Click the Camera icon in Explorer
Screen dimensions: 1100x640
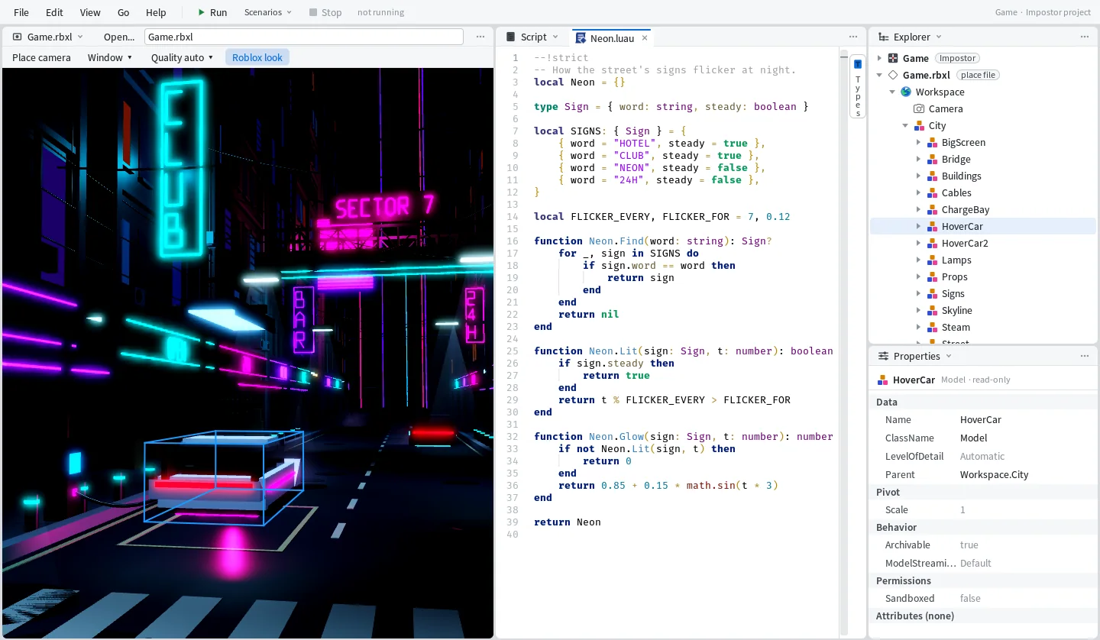click(x=919, y=108)
